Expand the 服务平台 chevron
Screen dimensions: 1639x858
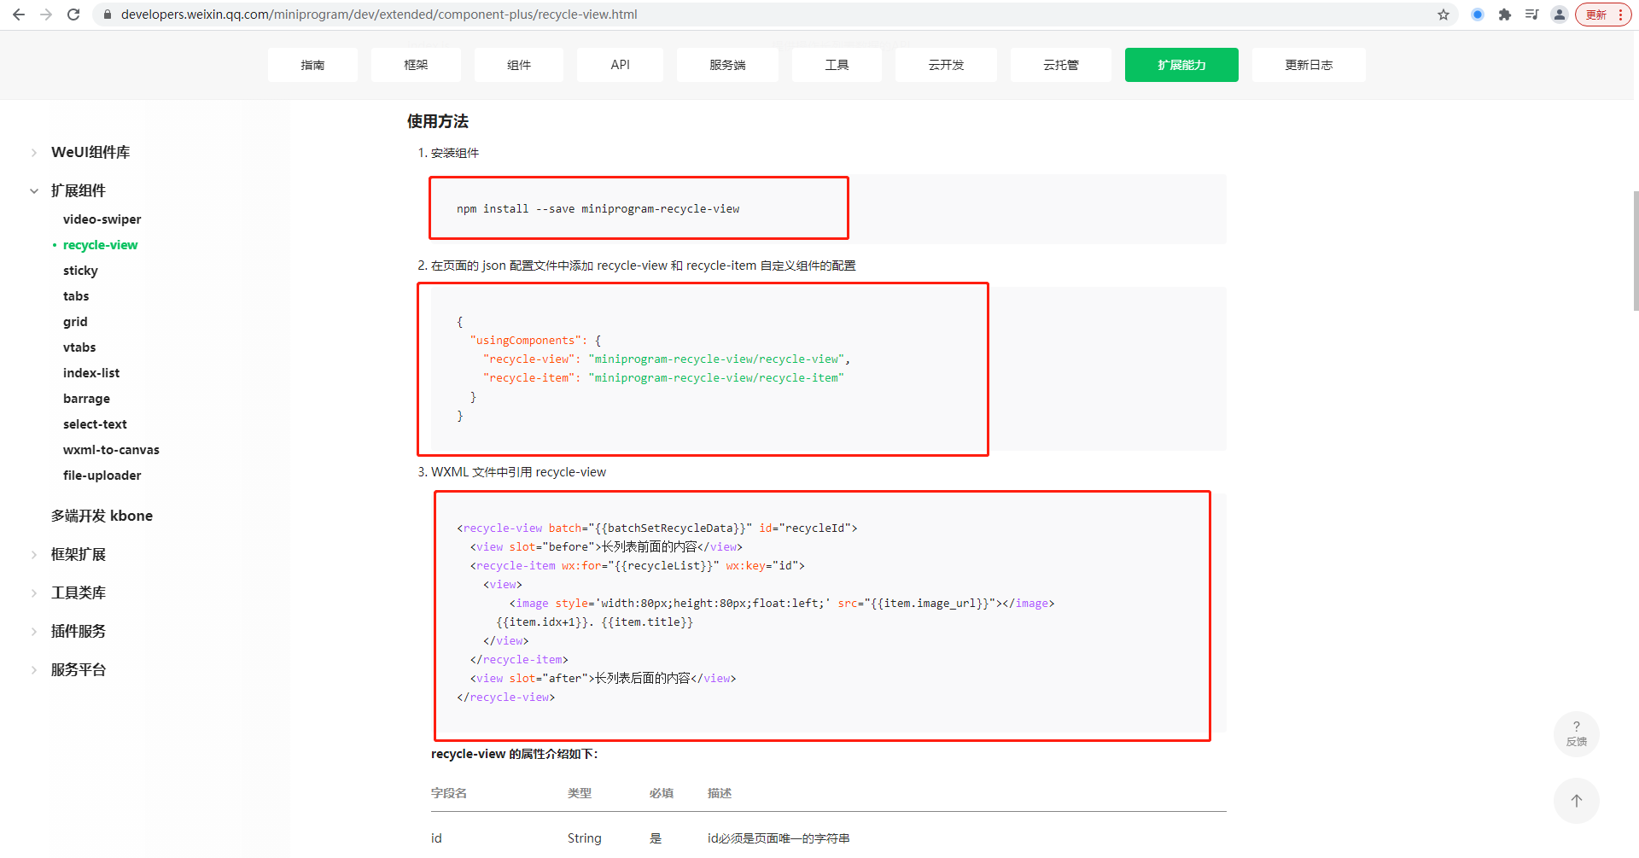click(x=34, y=670)
